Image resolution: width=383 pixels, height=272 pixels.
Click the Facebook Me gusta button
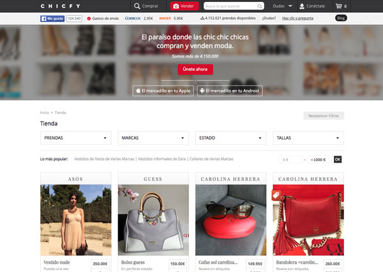click(x=52, y=19)
